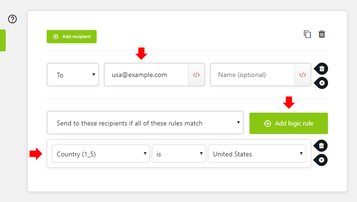This screenshot has height=202, width=357.
Task: Open the United States value dropdown
Action: coord(257,154)
